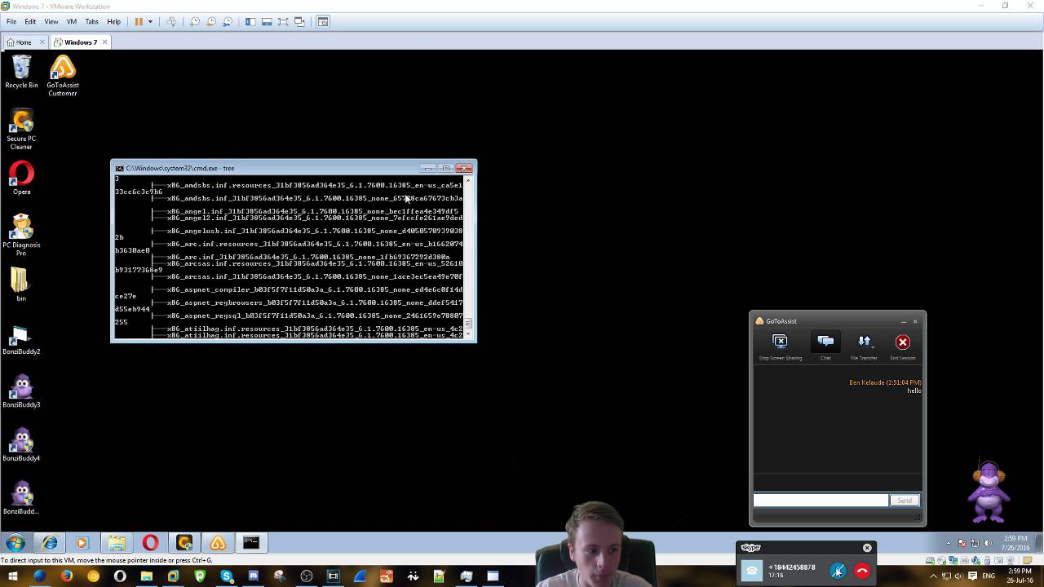
Task: Click the BonziBuddy purple gorilla character
Action: 989,492
